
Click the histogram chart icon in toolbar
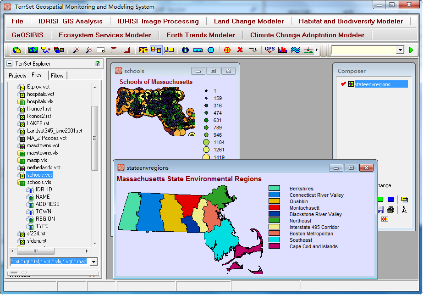[282, 50]
